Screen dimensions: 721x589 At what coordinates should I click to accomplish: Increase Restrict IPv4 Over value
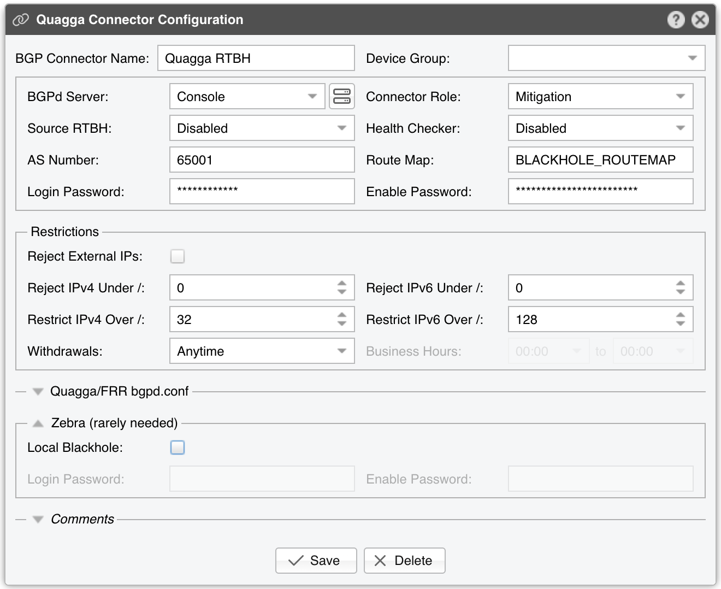(x=342, y=315)
